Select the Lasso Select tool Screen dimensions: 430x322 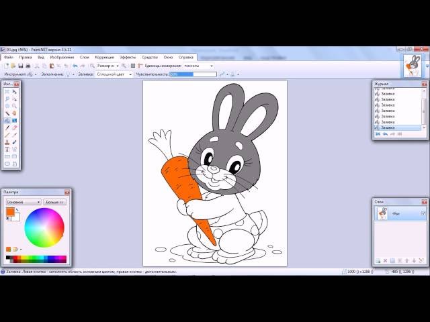click(x=7, y=99)
